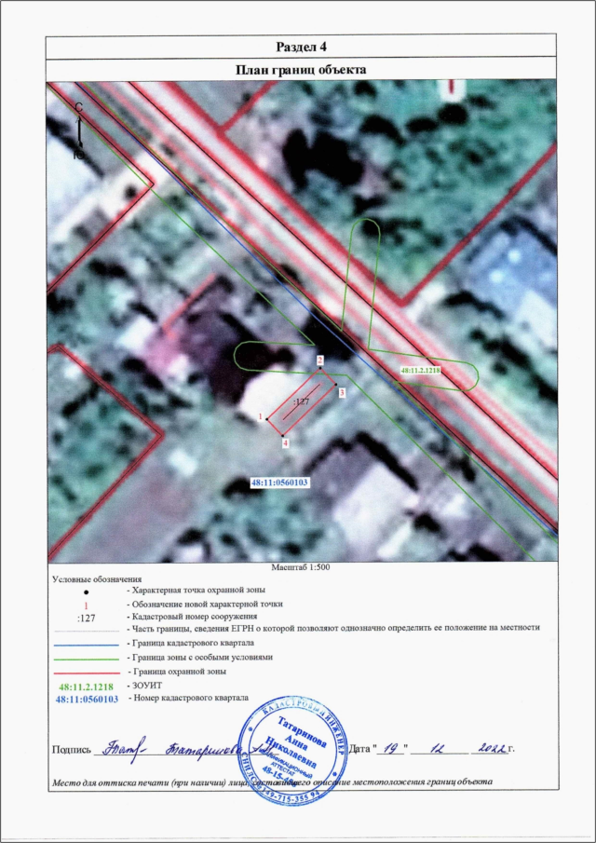Click the 'Масштаб 1:500' caption
Image resolution: width=596 pixels, height=843 pixels.
[302, 567]
